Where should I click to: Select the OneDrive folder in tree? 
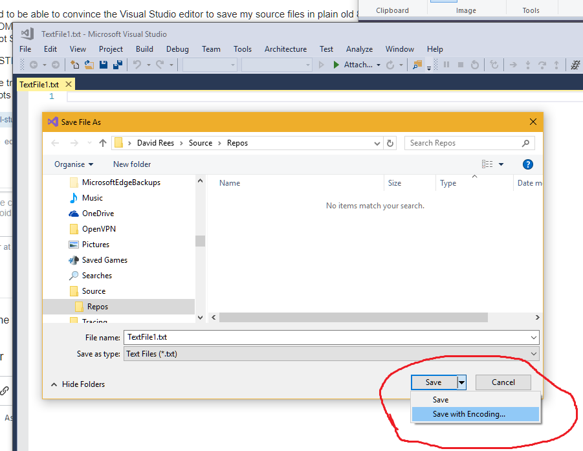(97, 214)
